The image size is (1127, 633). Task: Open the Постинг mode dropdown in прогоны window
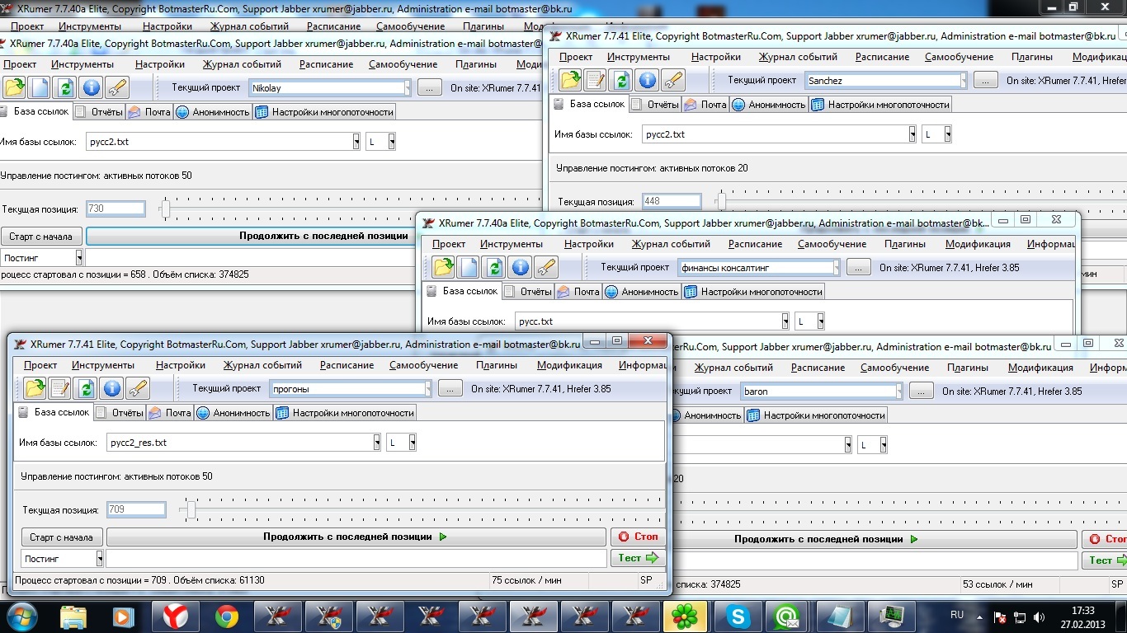click(x=100, y=558)
